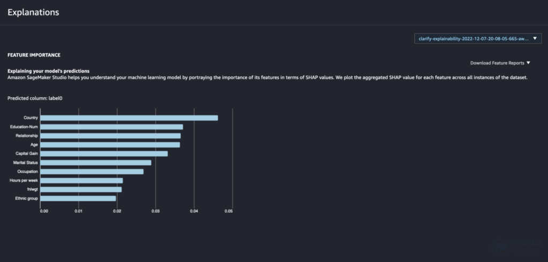This screenshot has height=262, width=548.
Task: Click the FEATURE IMPORTANCE section heading
Action: (34, 55)
